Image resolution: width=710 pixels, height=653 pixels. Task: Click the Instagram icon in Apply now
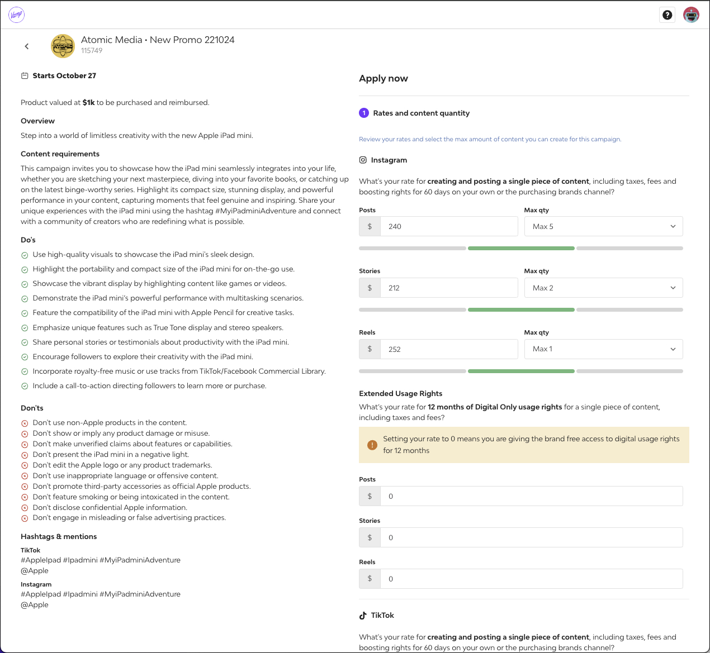363,160
